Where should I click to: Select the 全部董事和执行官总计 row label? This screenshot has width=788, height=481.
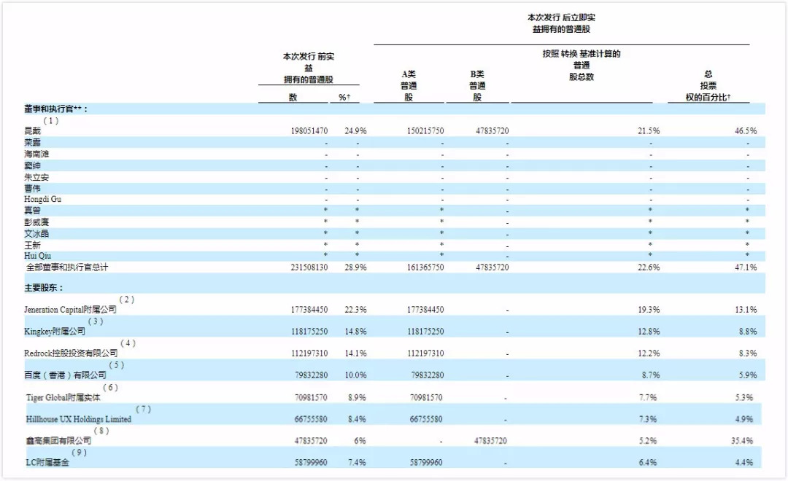pos(67,267)
